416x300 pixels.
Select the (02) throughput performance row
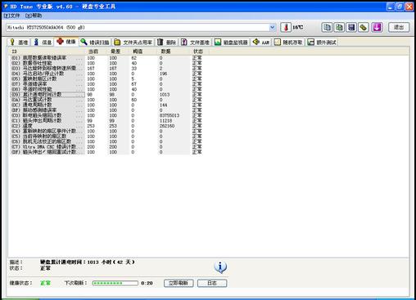tap(106, 63)
